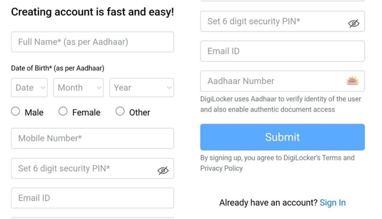Select the Male radio button

16,112
